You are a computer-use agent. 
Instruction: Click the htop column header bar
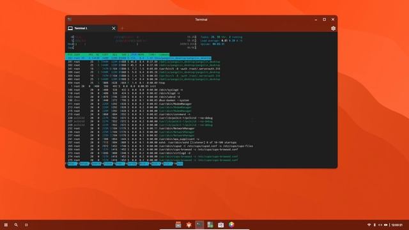tap(118, 55)
